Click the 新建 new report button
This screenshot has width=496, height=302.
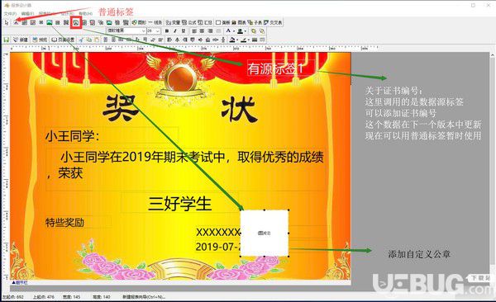21,40
